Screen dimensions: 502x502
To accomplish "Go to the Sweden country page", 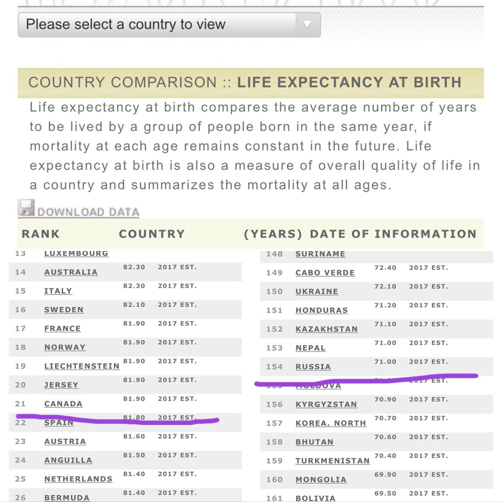I will 64,310.
